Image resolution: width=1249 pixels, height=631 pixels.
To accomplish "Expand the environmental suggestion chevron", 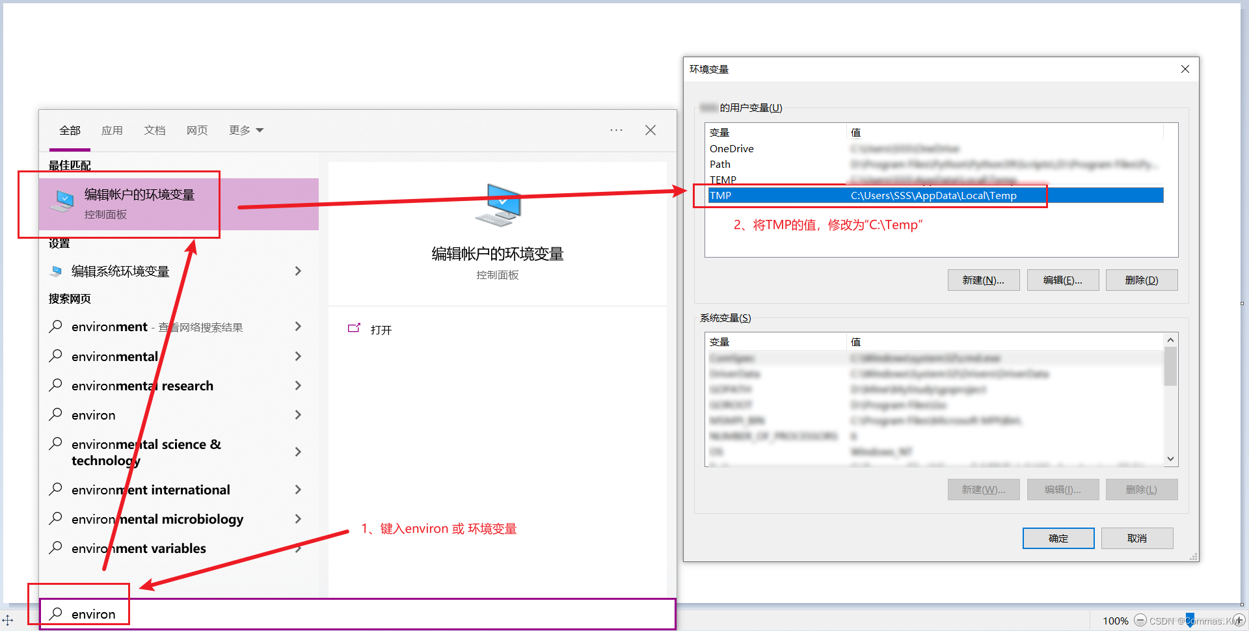I will (x=298, y=356).
